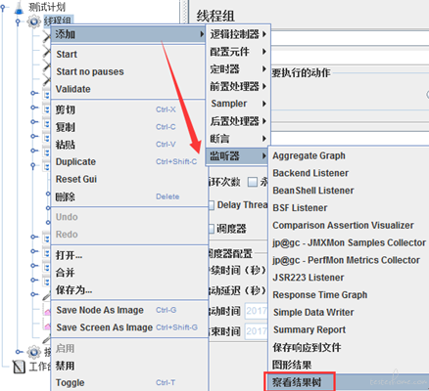Click the 工作台 workbench icon
This screenshot has height=391, width=429.
coord(19,367)
